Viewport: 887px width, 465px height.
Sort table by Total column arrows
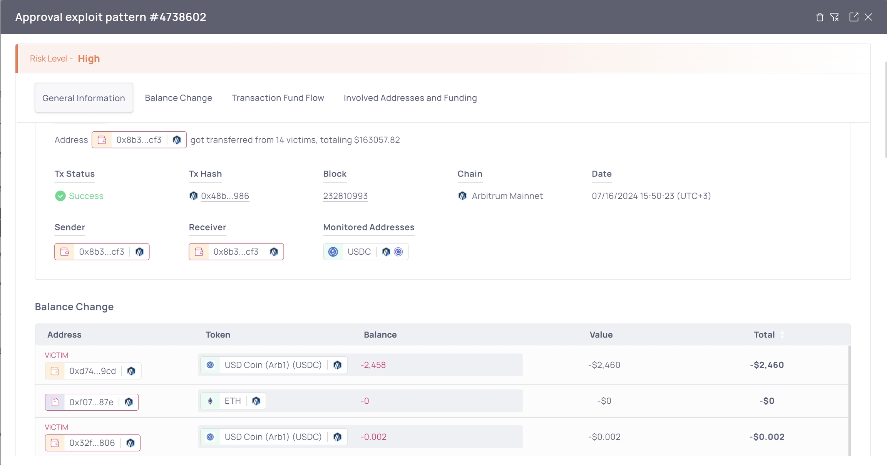pyautogui.click(x=782, y=335)
